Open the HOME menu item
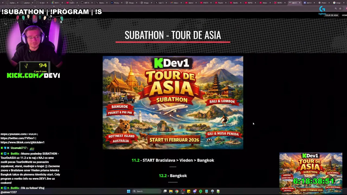The image size is (347, 195). pos(344,15)
